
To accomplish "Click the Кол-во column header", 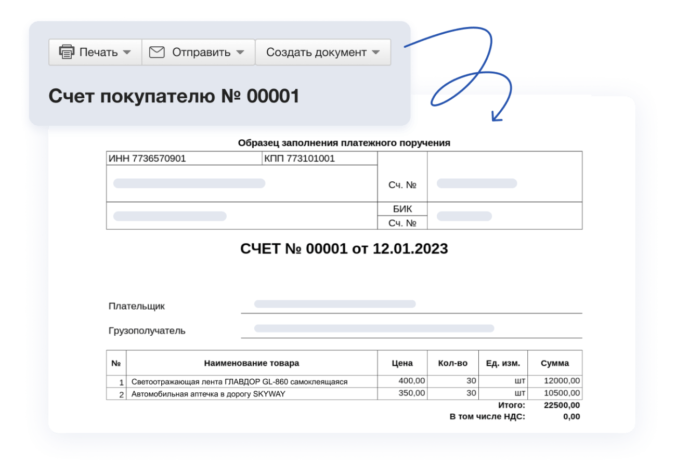I will pos(452,363).
